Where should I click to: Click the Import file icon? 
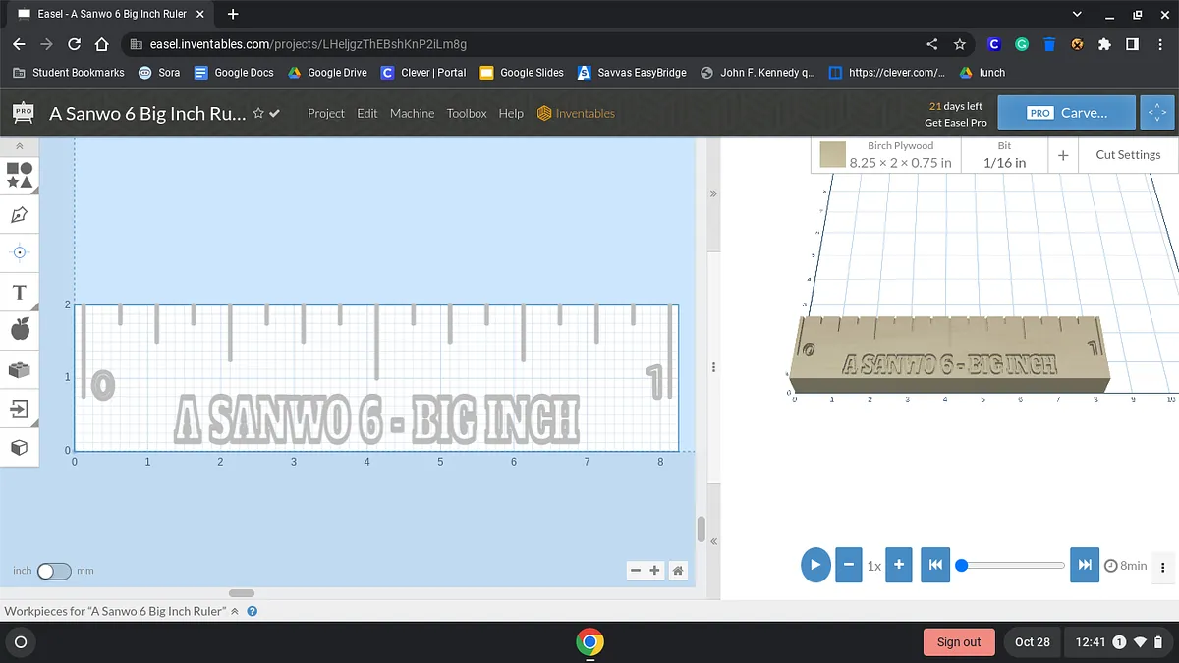(x=20, y=409)
